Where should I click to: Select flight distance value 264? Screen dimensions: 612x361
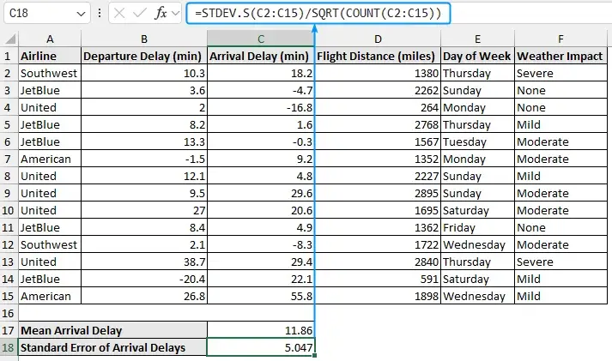(378, 107)
